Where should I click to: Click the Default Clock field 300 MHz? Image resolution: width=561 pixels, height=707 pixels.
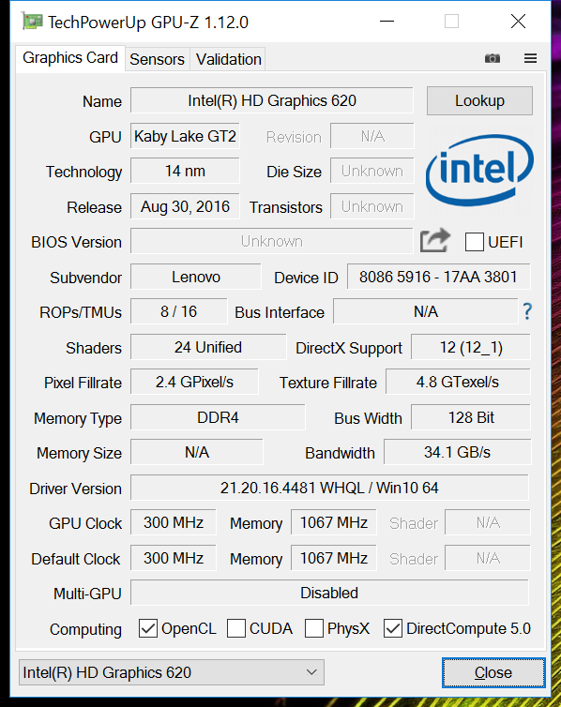(174, 558)
